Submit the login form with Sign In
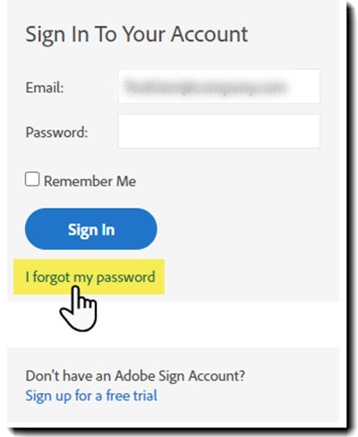The image size is (358, 437). point(91,229)
